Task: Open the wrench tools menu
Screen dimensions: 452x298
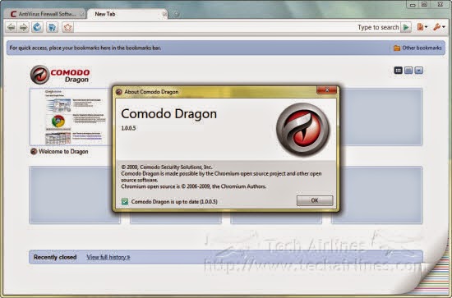Action: click(x=439, y=27)
